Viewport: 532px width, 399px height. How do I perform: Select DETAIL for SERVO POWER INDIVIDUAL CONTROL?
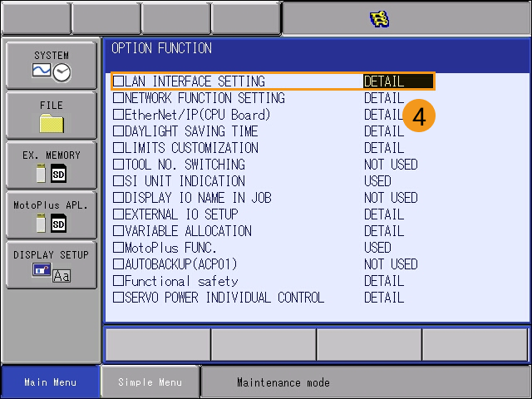pos(384,298)
